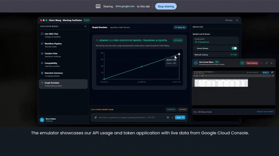The height and width of the screenshot is (156, 279).
Task: Click the paperclip attachment icon in prompt box
Action: point(96,117)
